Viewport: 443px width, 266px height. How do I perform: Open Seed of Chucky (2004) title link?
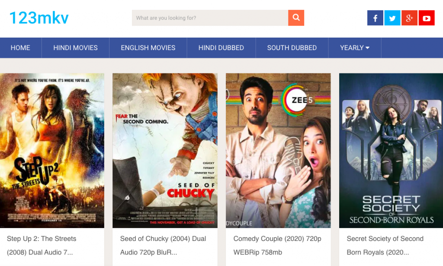(x=163, y=239)
